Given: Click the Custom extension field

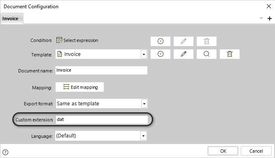Looking at the screenshot, I should (x=102, y=120).
